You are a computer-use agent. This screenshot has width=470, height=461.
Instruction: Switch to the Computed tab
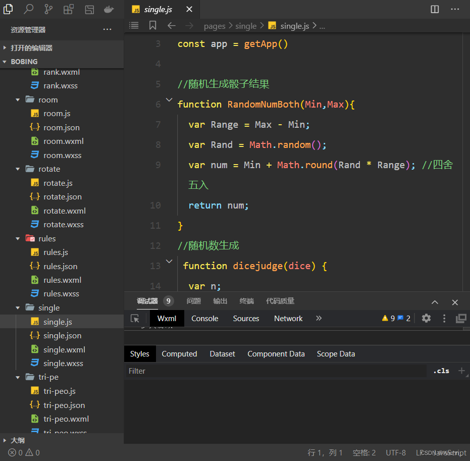click(179, 354)
